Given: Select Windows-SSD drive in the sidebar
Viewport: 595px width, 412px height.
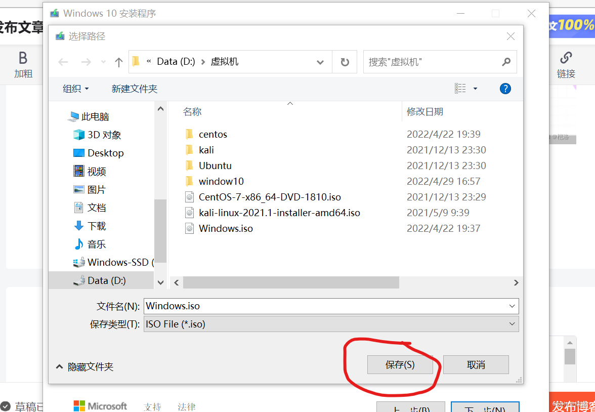Looking at the screenshot, I should pos(113,262).
